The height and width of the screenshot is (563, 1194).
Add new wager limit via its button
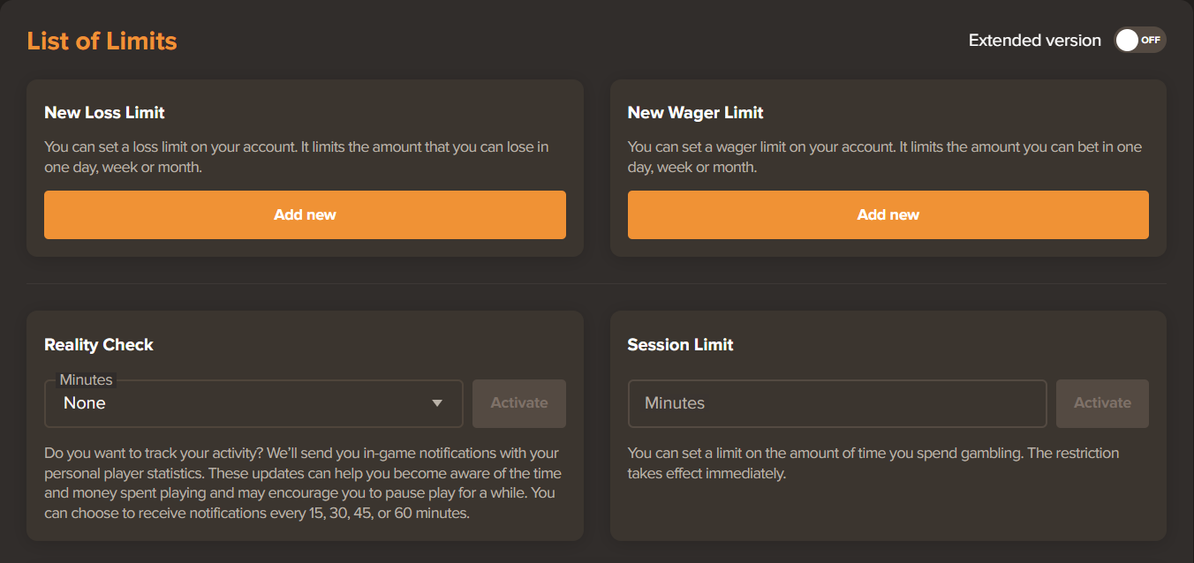click(x=888, y=214)
